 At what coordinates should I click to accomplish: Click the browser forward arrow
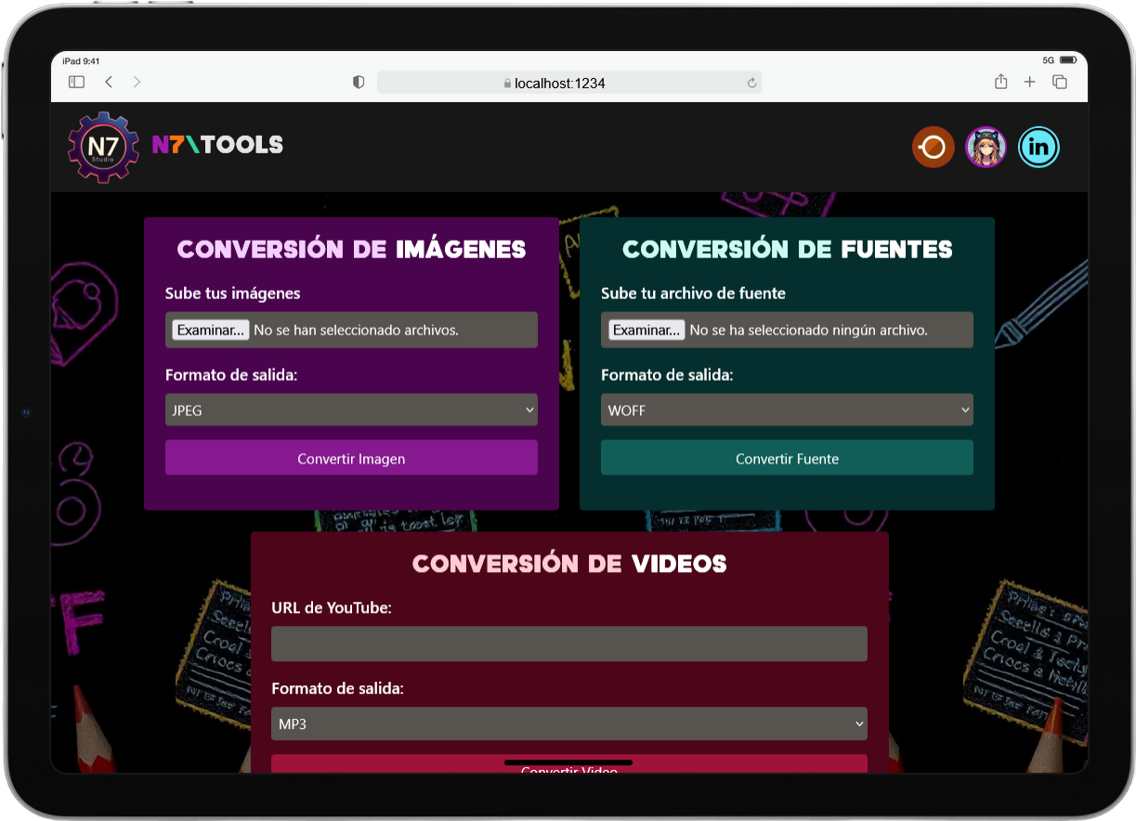[137, 83]
